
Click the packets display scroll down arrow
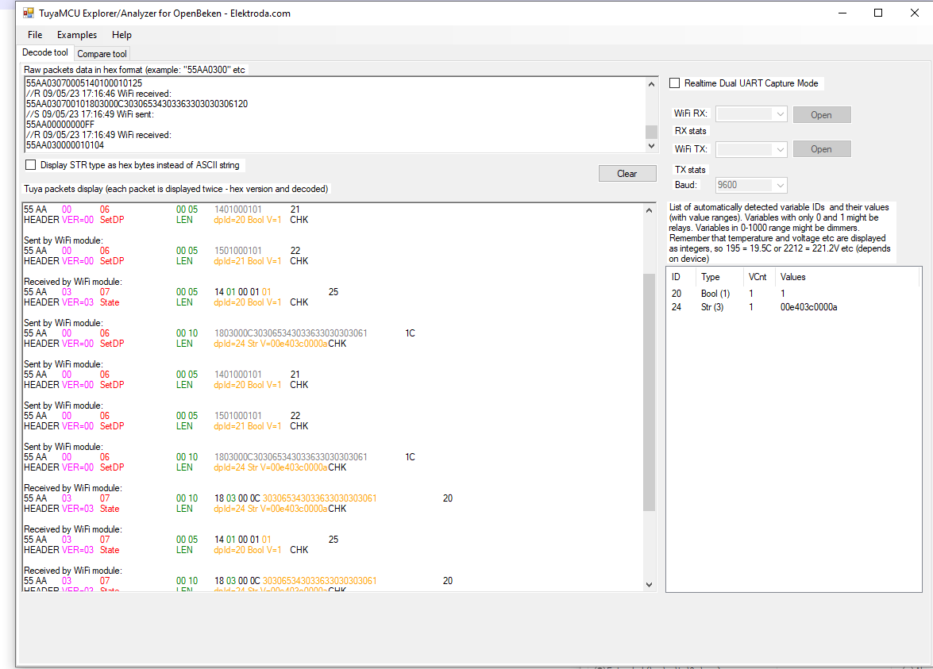(650, 585)
